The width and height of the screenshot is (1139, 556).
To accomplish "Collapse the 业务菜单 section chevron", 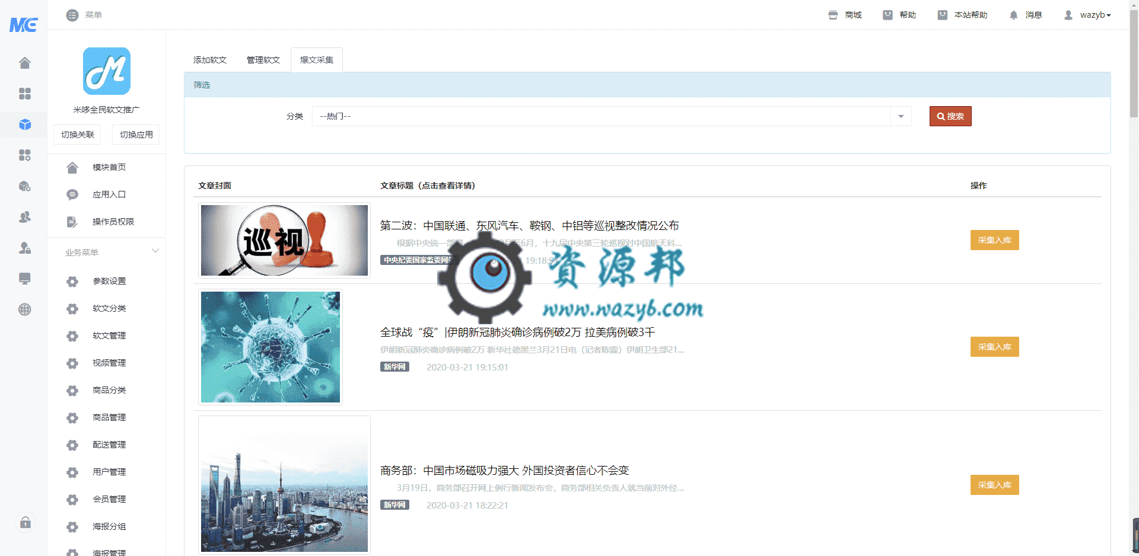I will (155, 251).
